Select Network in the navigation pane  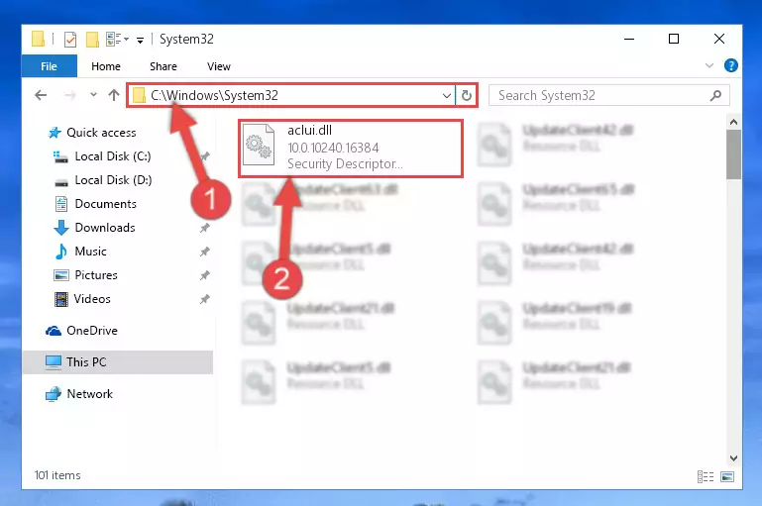coord(89,394)
